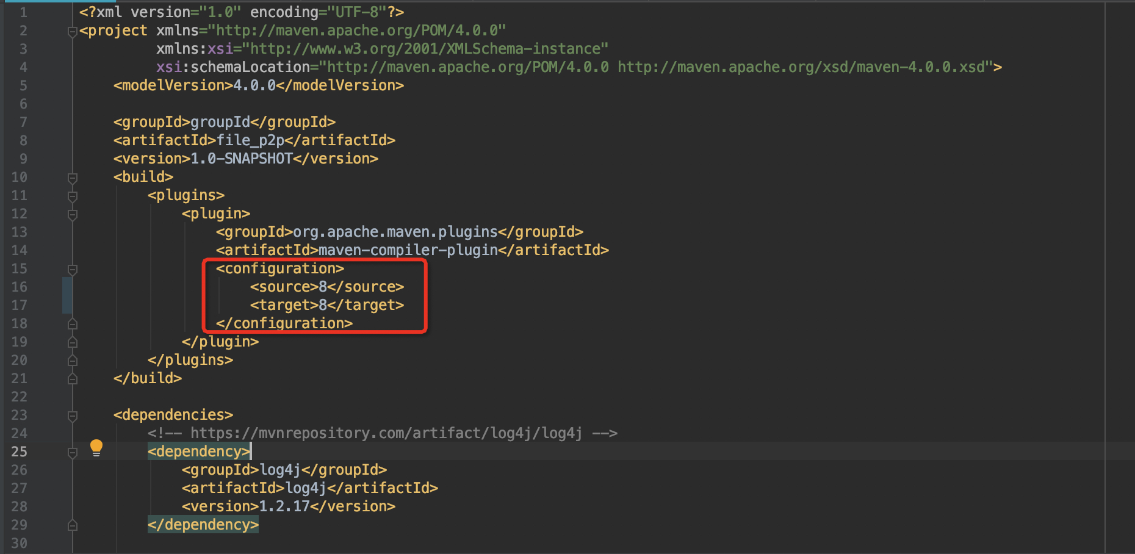Collapse the <configuration> fold marker on line 15
This screenshot has height=554, width=1135.
coord(72,269)
